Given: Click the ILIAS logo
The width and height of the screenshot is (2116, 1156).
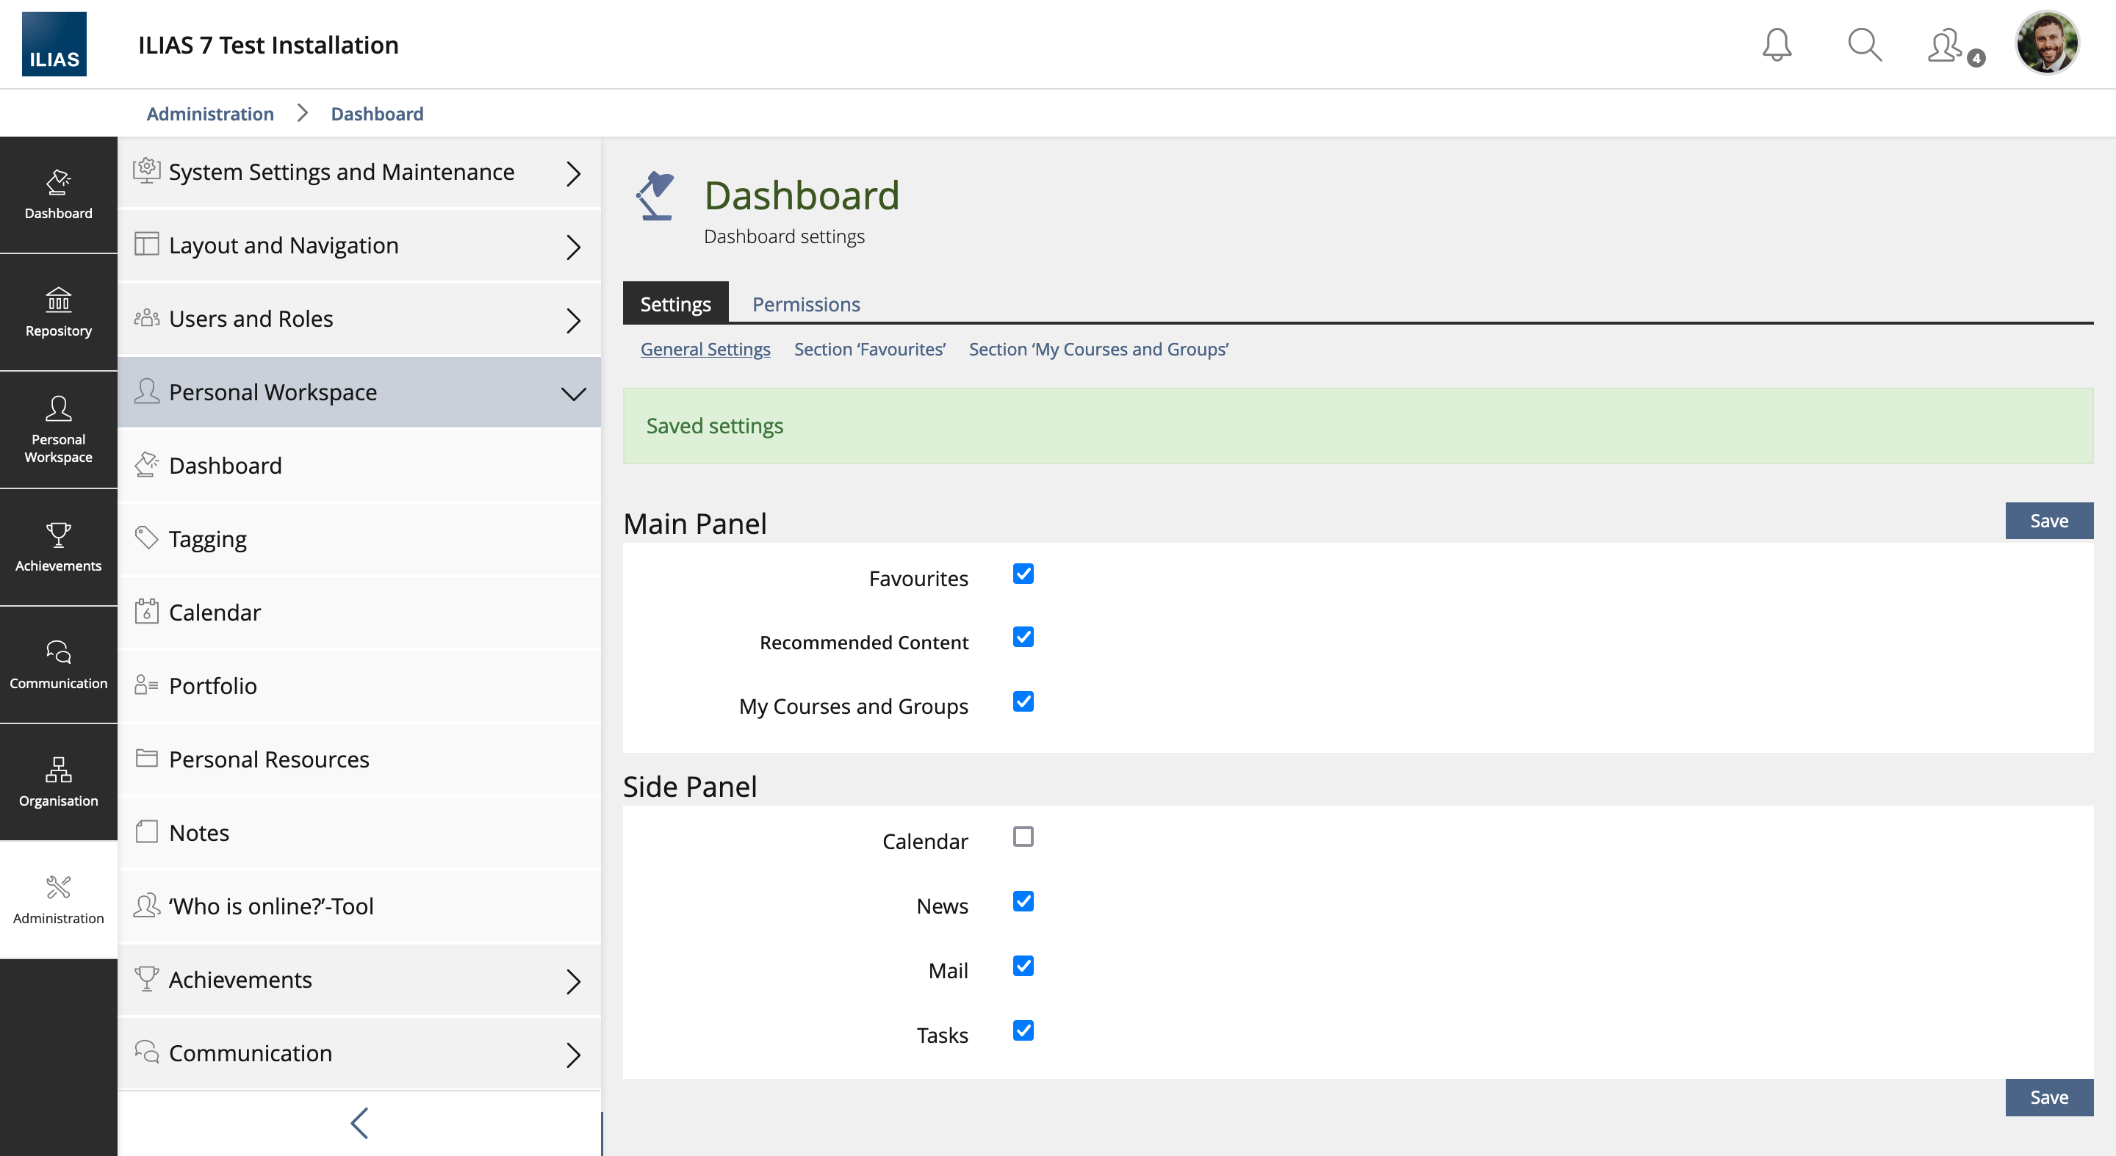Looking at the screenshot, I should point(54,44).
